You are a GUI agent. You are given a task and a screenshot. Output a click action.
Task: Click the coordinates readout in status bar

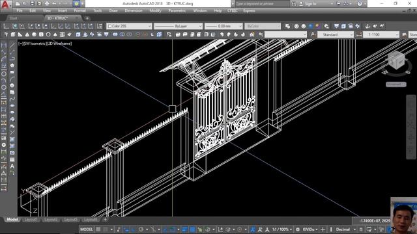coord(374,220)
